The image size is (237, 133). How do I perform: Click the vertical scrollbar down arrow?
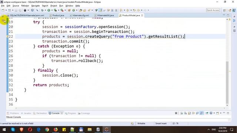[227, 105]
